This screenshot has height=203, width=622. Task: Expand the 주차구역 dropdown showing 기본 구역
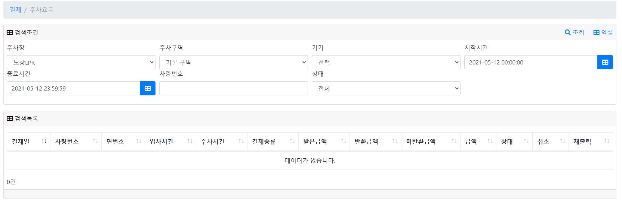tap(234, 62)
